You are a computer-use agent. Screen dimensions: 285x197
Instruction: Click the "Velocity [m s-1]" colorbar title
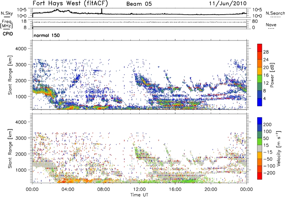[279, 148]
